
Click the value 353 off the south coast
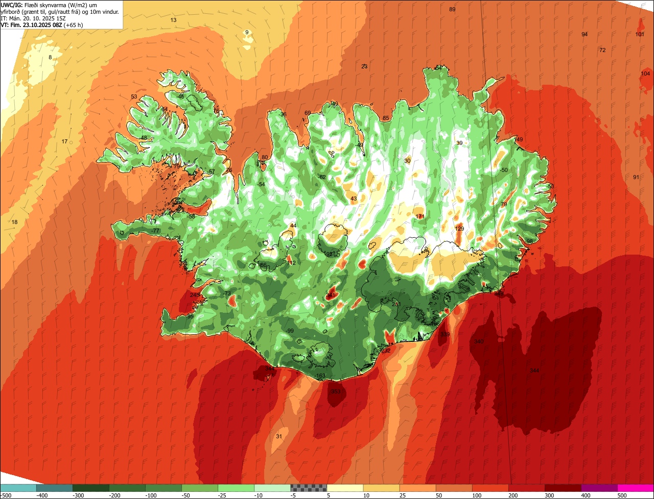tap(336, 391)
